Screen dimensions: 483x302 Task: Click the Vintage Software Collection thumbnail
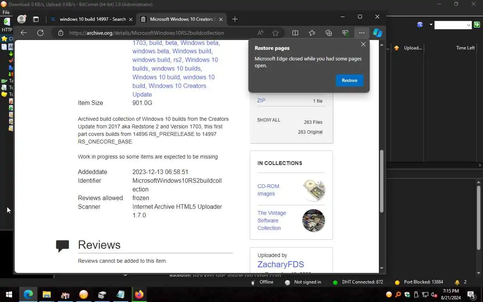click(x=314, y=220)
